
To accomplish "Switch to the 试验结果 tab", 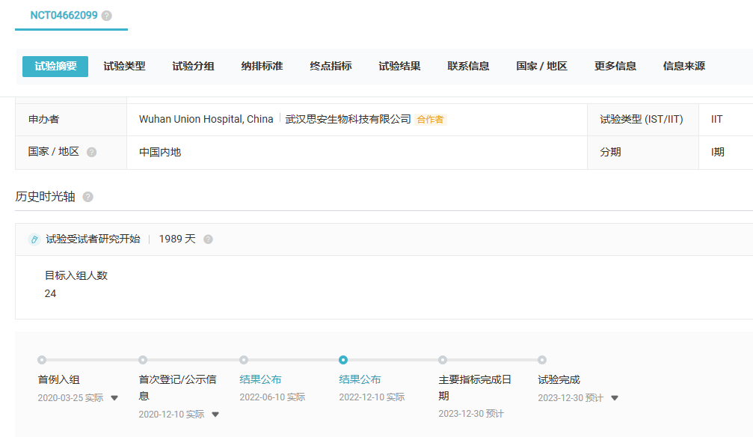I will point(399,66).
